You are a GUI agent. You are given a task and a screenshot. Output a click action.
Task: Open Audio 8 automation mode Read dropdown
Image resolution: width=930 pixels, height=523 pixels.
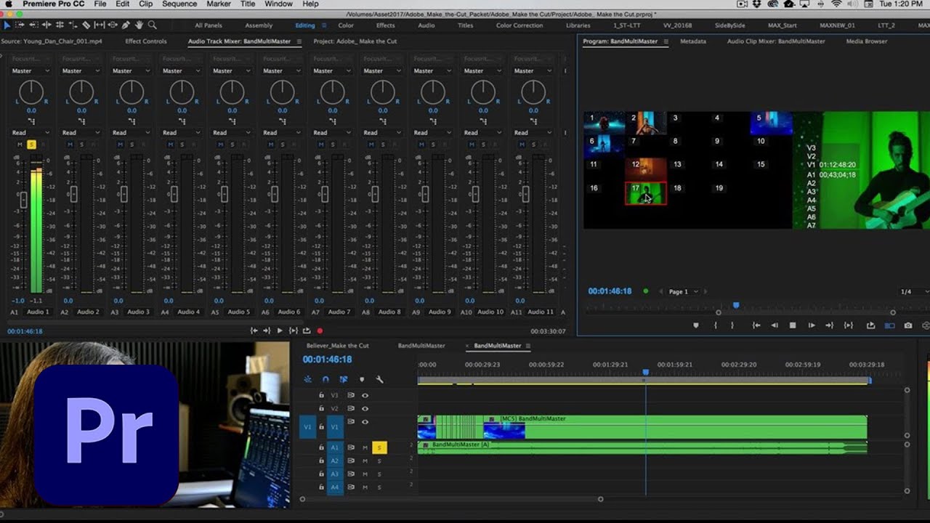(x=381, y=133)
